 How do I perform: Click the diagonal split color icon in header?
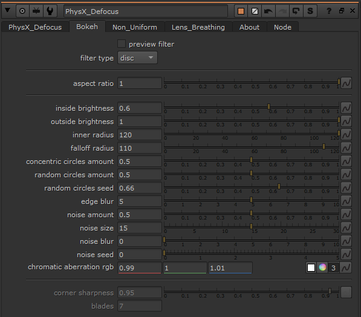[255, 11]
